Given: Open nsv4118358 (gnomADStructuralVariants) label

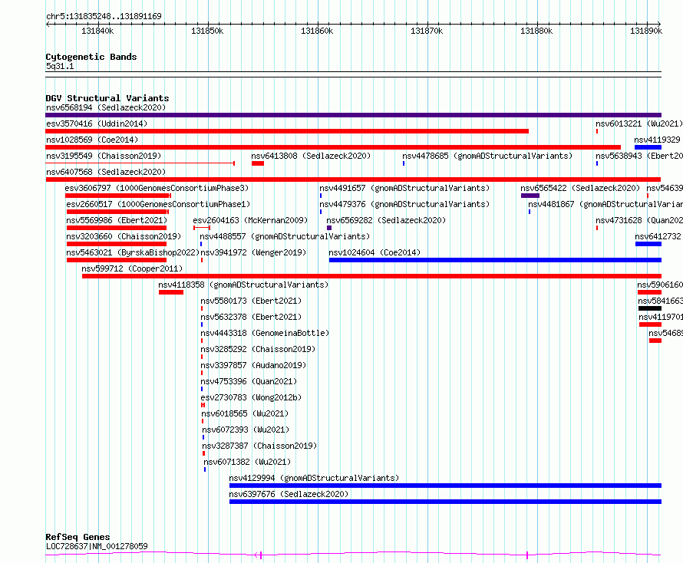Looking at the screenshot, I should click(243, 285).
